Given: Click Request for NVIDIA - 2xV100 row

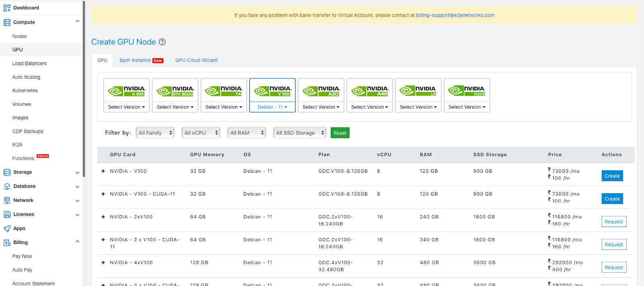Looking at the screenshot, I should pyautogui.click(x=614, y=222).
